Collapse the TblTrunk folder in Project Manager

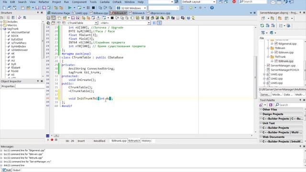(x=268, y=57)
